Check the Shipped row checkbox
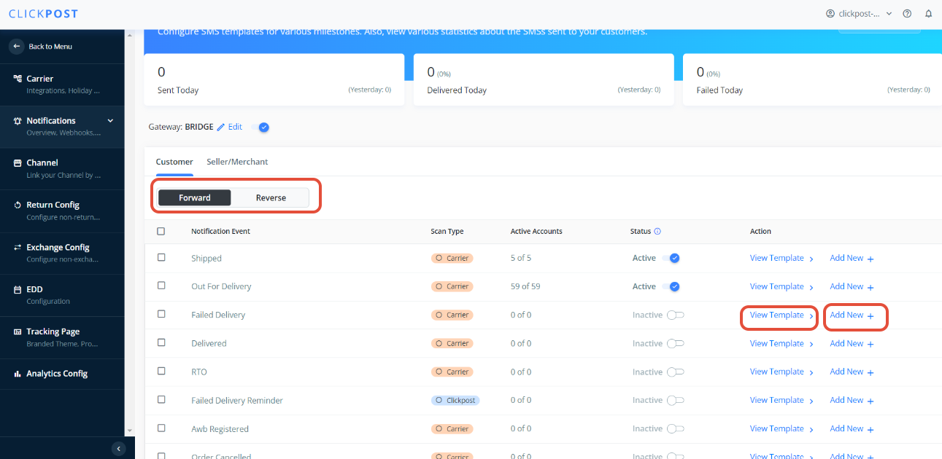 pyautogui.click(x=161, y=257)
